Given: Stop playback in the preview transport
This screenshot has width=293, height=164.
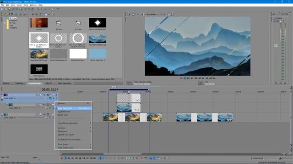Looking at the screenshot, I should point(200,78).
